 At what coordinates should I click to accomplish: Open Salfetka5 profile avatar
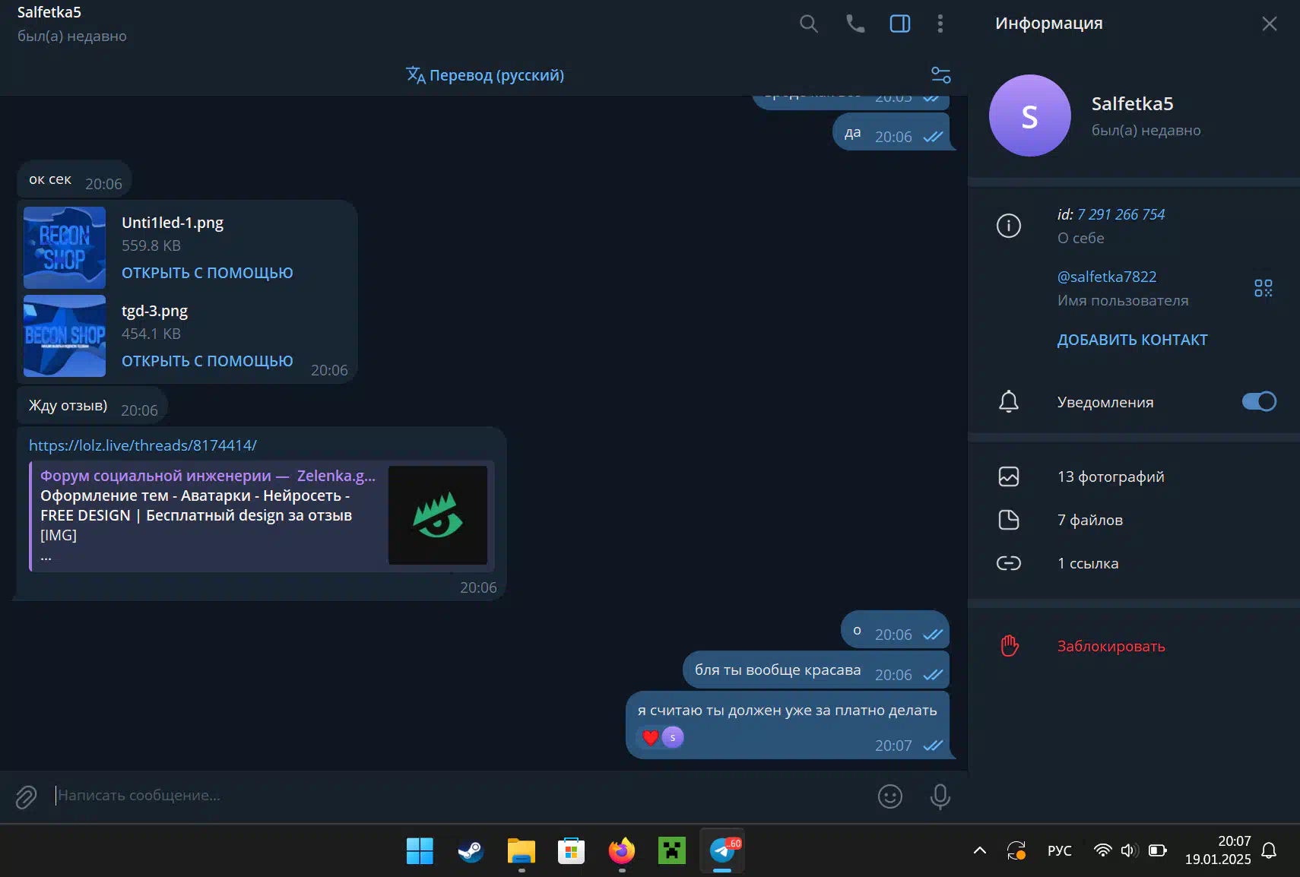pyautogui.click(x=1029, y=116)
